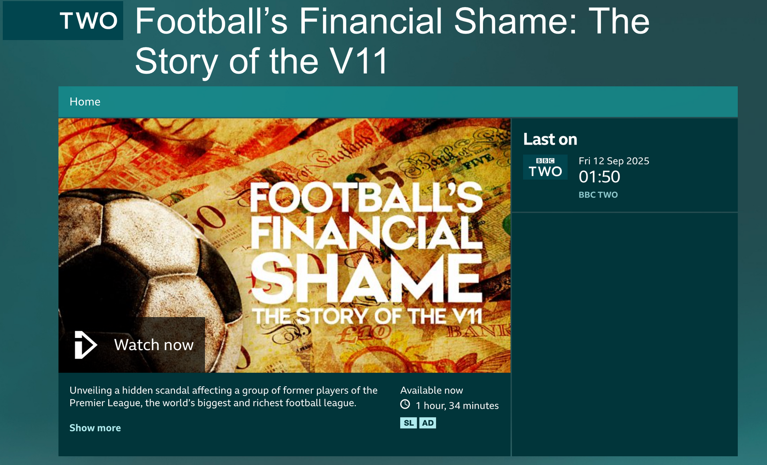Click the 1 hour, 34 minutes duration text
Viewport: 767px width, 465px height.
(457, 405)
